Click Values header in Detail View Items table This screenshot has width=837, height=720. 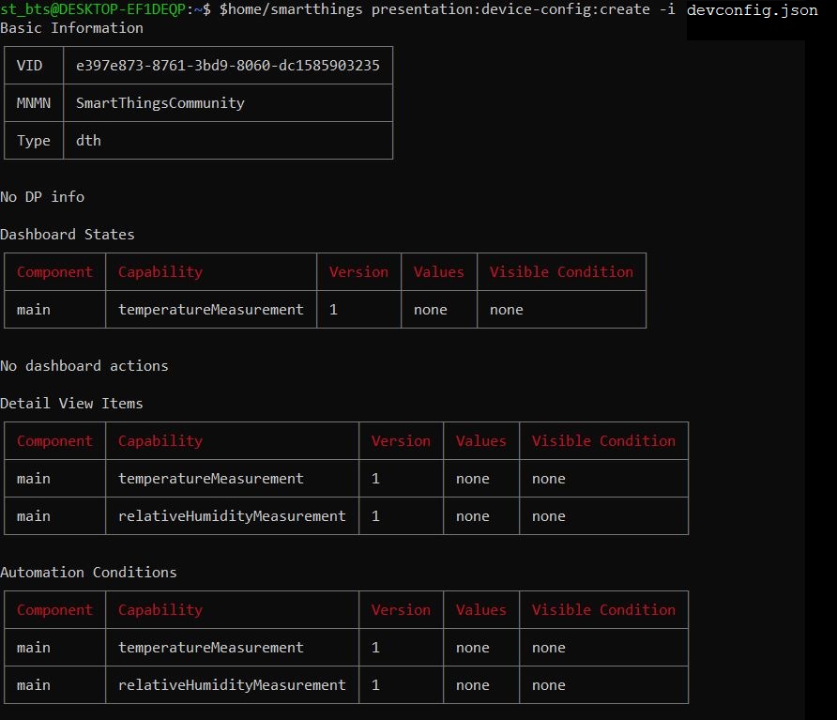pyautogui.click(x=481, y=440)
